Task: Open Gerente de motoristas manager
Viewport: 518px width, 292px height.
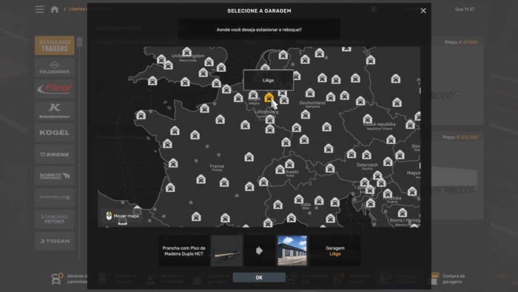Action: 165,279
